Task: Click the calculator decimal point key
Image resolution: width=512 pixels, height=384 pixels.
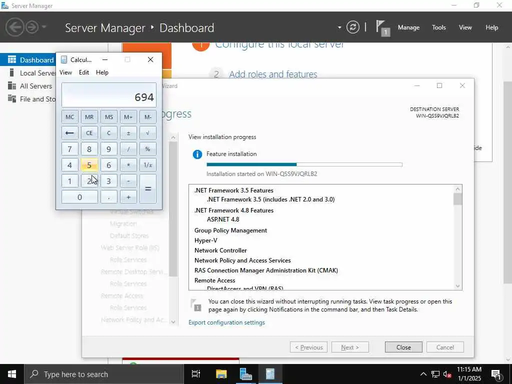Action: coord(108,197)
